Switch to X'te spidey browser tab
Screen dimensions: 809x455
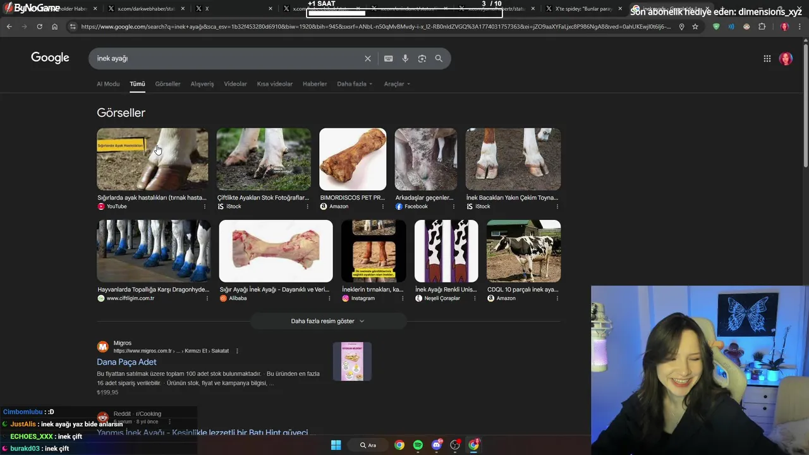click(x=584, y=9)
